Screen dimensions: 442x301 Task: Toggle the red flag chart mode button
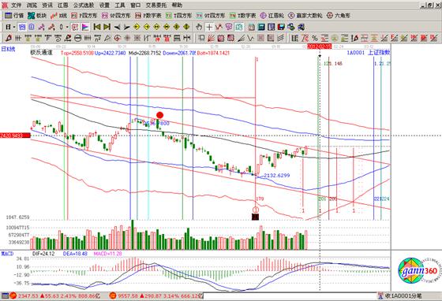click(x=85, y=27)
